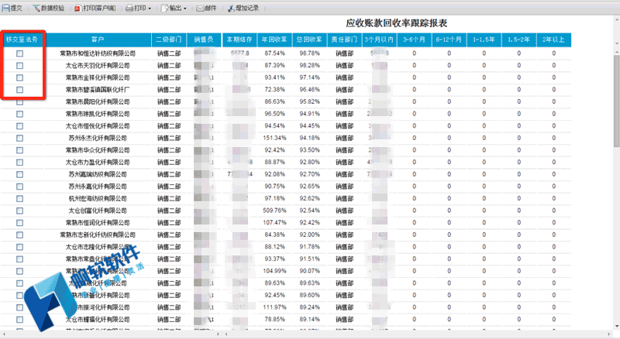This screenshot has width=620, height=339.
Task: Tick the checkbox for 太仓市天羽化纤有限公司
Action: (20, 66)
